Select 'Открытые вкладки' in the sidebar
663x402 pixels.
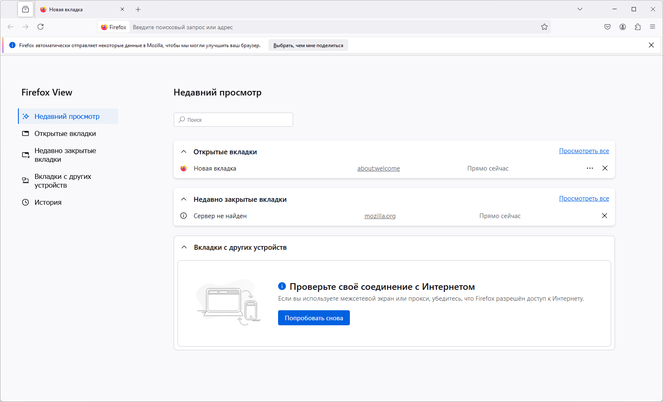tap(68, 133)
